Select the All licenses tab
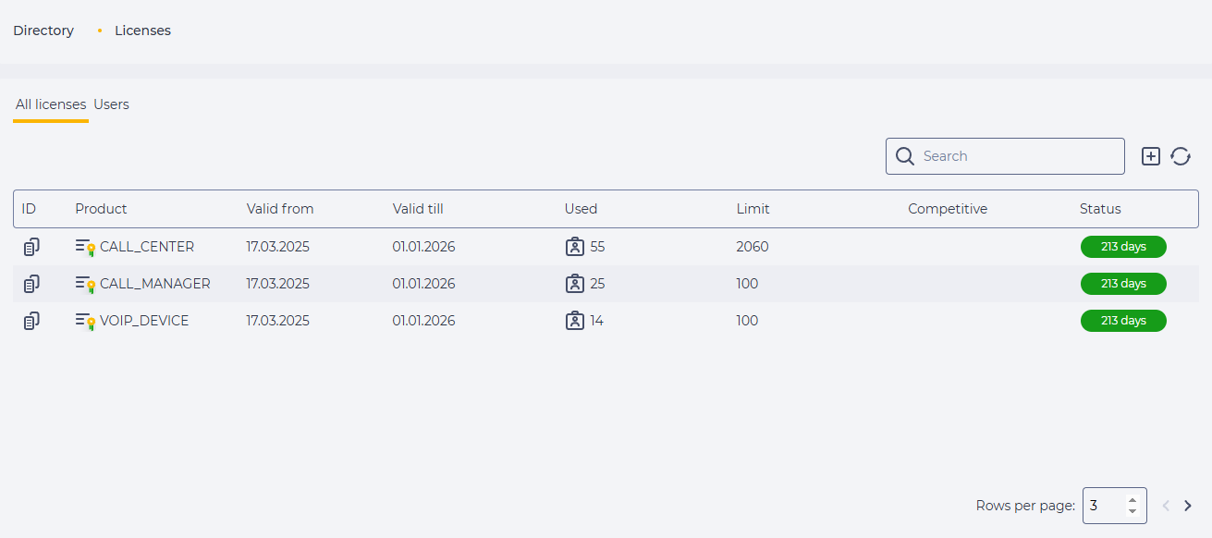The width and height of the screenshot is (1212, 538). click(x=51, y=104)
